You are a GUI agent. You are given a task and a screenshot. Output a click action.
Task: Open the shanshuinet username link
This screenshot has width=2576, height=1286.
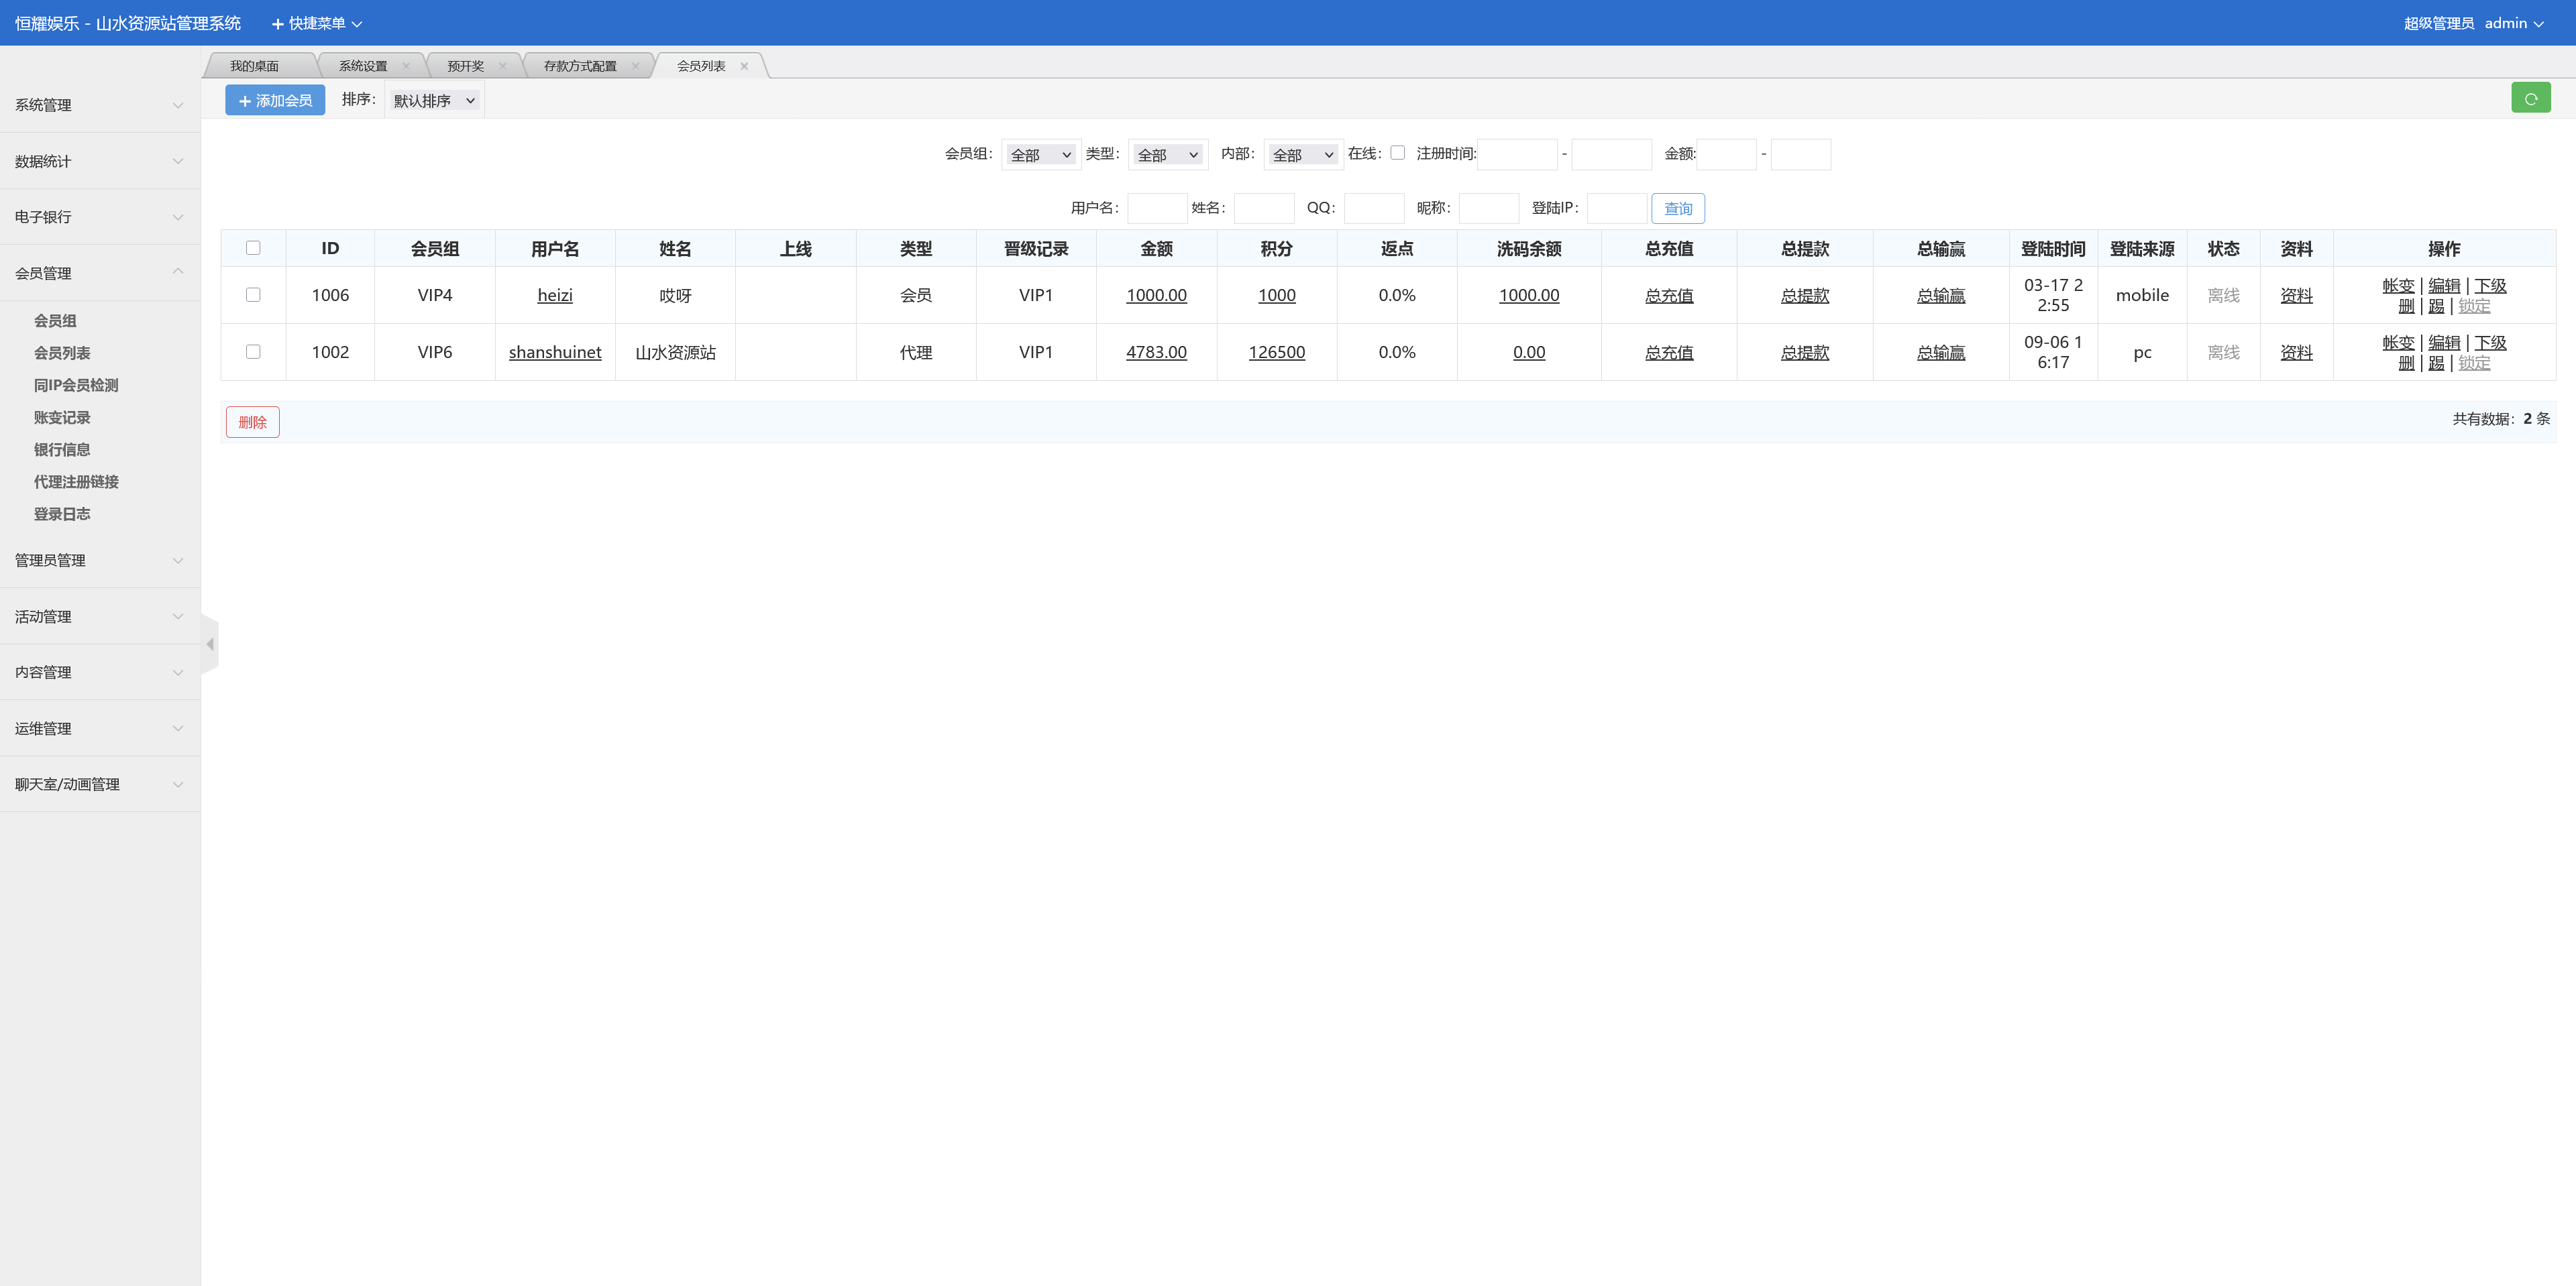555,352
